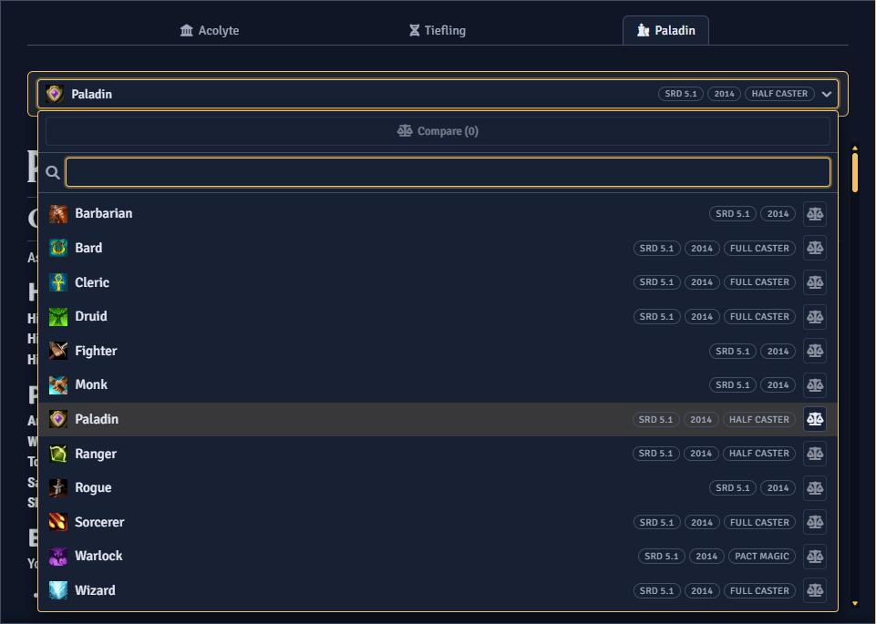This screenshot has height=624, width=876.
Task: Switch to the Paladin tab
Action: coord(666,30)
